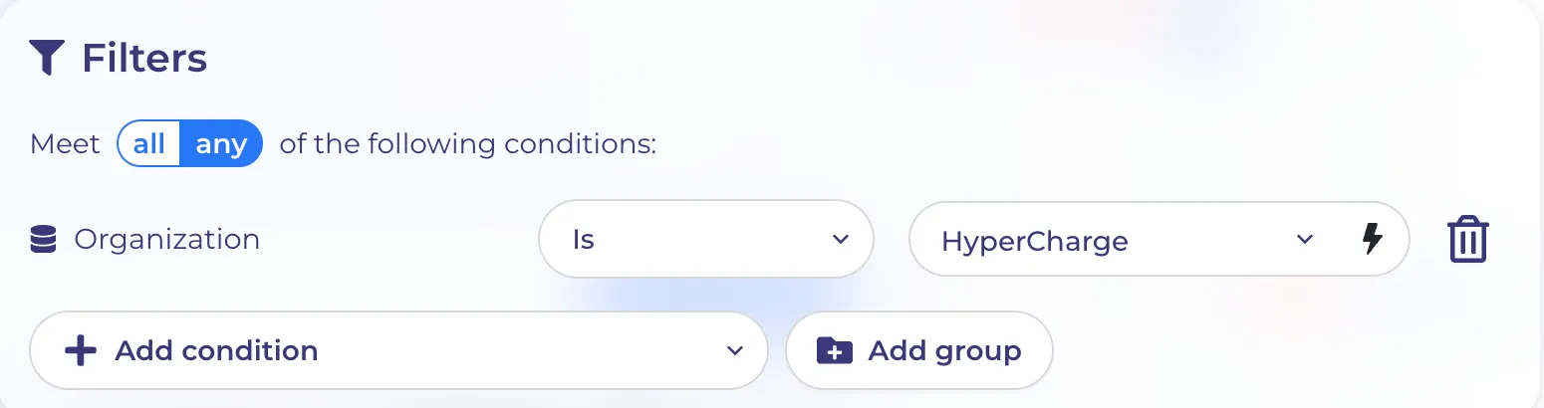
Task: Select the Organization field label
Action: point(167,240)
